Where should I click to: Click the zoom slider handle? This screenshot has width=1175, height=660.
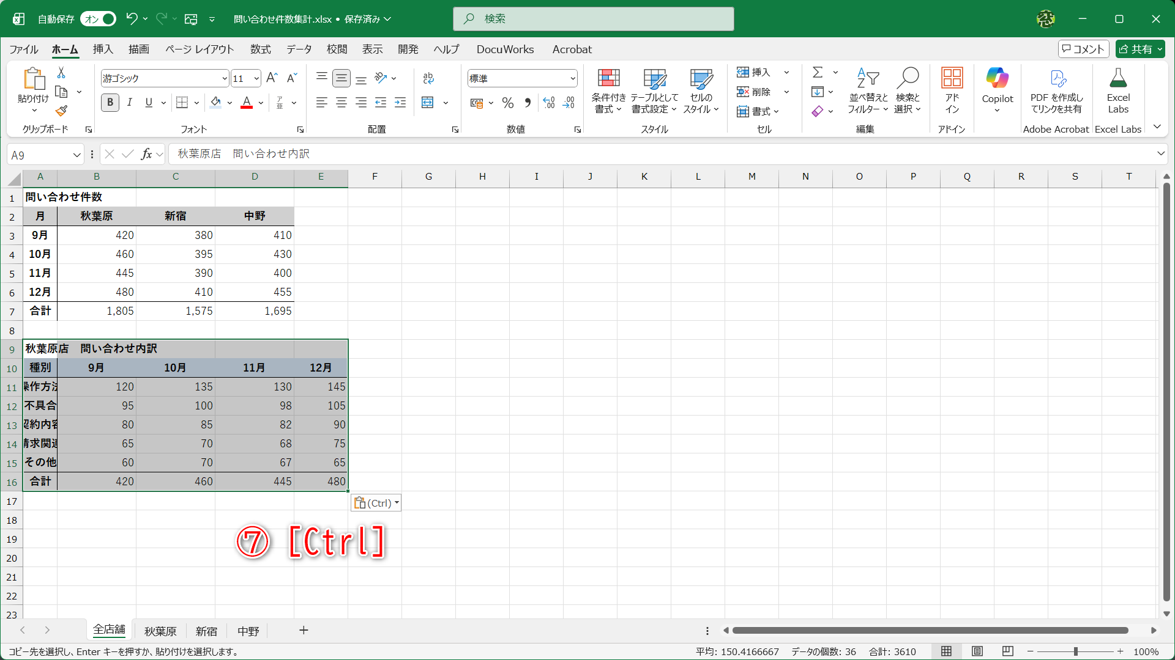[1075, 651]
